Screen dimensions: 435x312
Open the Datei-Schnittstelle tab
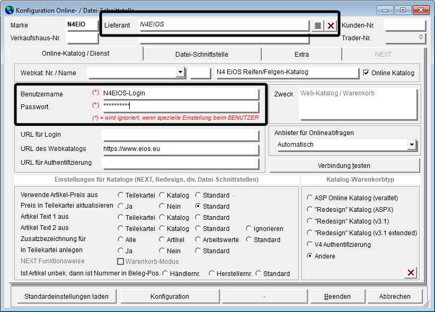point(202,55)
